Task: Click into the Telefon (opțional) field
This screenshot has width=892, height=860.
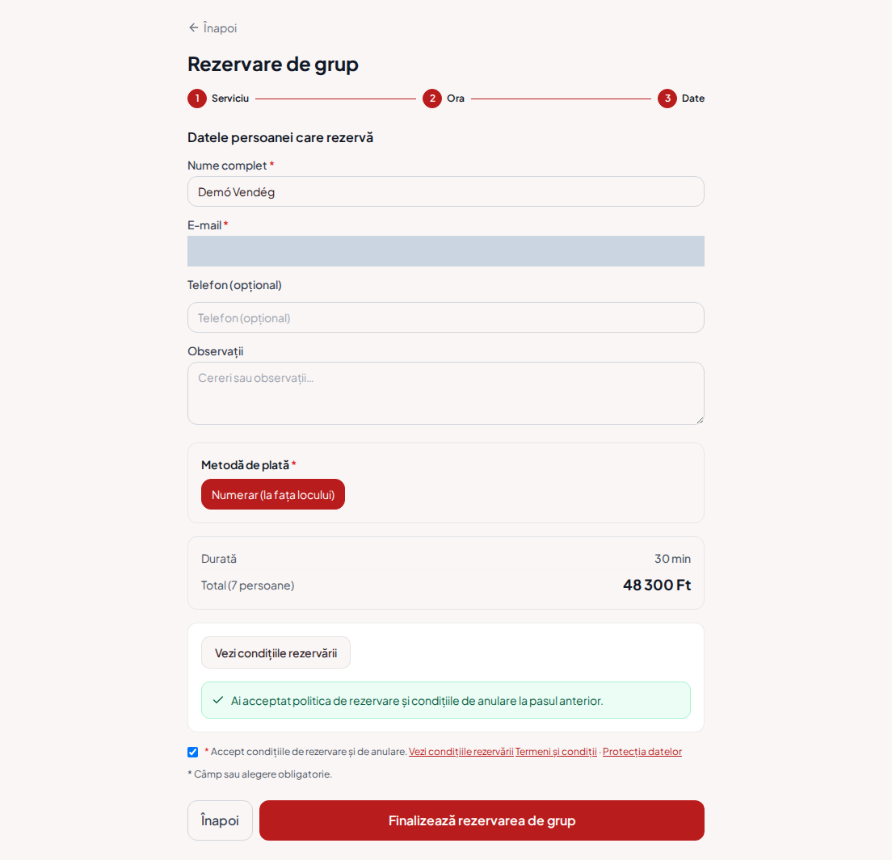Action: coord(446,317)
